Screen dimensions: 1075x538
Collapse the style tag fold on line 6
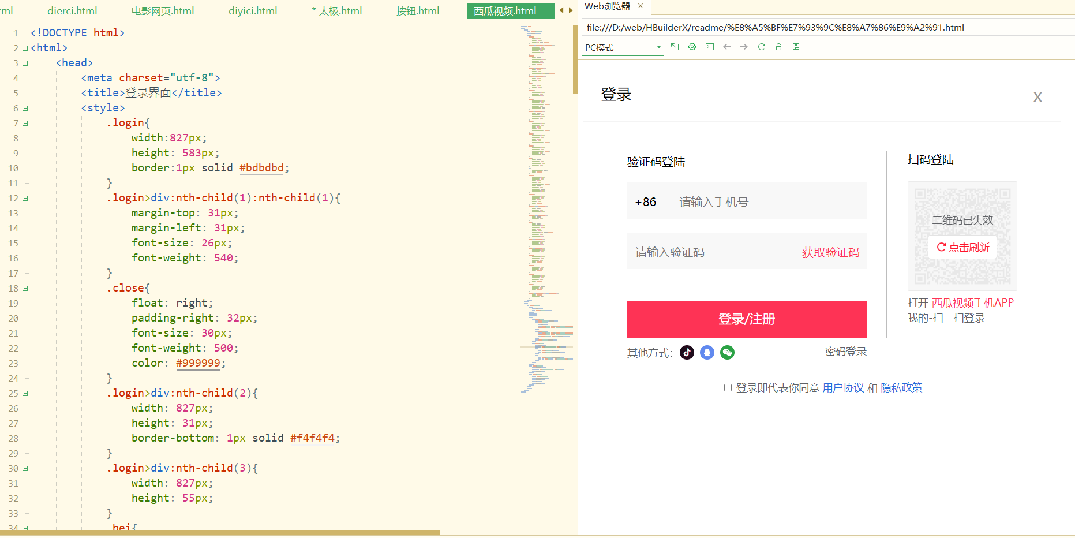[x=25, y=108]
